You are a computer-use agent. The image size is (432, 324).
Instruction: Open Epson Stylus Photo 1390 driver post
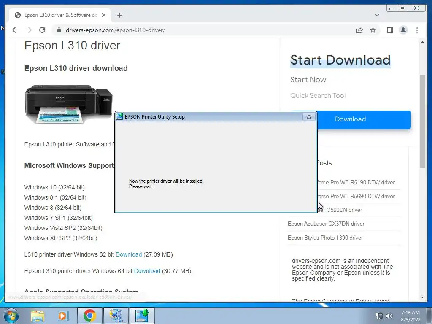coord(325,238)
